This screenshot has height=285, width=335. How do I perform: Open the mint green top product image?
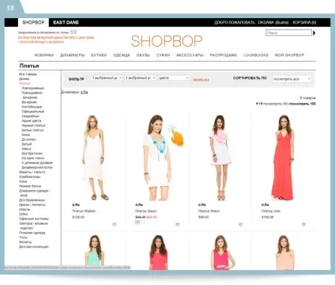(94, 252)
